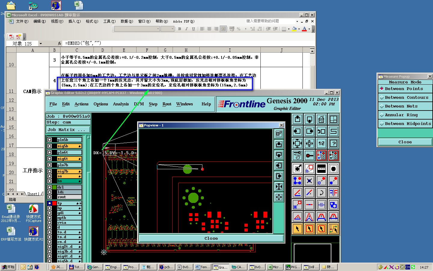This screenshot has height=271, width=433.
Task: Toggle Bold in Excel toolbar
Action: pyautogui.click(x=180, y=29)
